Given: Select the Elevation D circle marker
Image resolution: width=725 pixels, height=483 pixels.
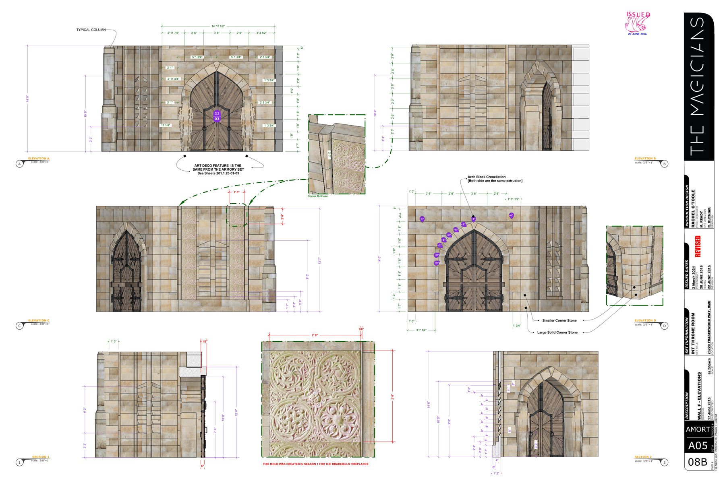Looking at the screenshot, I should click(x=665, y=326).
